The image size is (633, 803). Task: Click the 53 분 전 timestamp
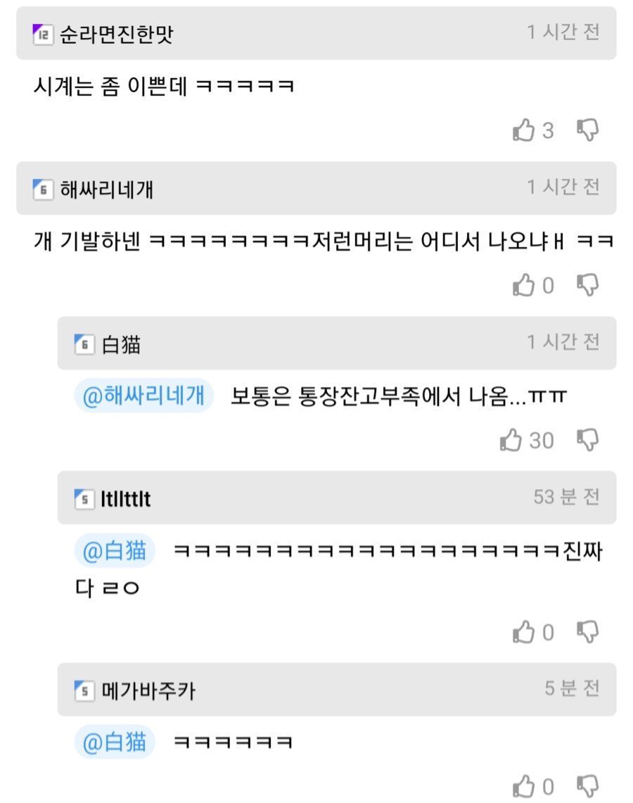pyautogui.click(x=566, y=497)
